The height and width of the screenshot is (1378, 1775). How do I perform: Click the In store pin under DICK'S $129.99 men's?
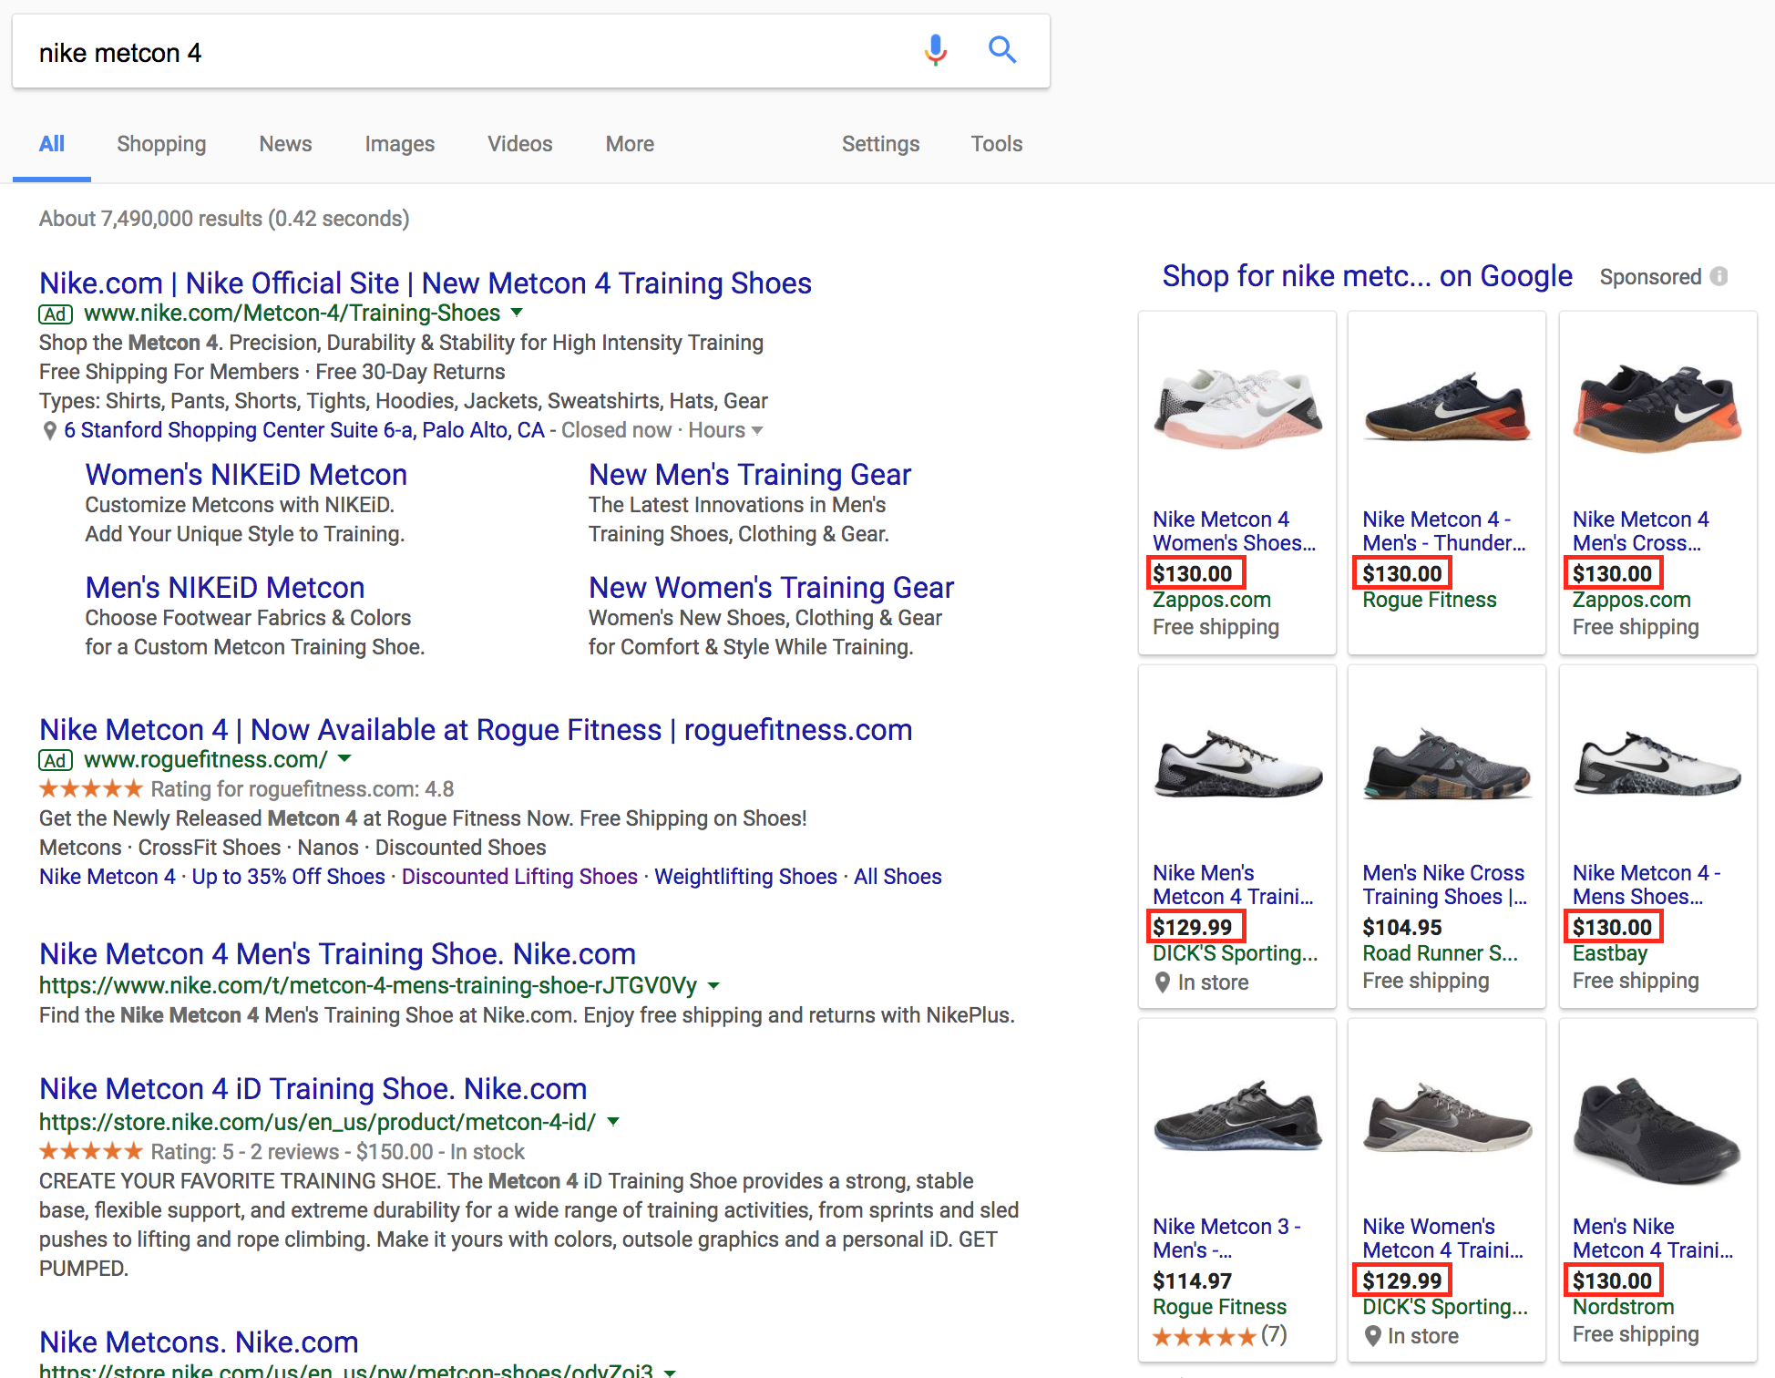[x=1163, y=982]
